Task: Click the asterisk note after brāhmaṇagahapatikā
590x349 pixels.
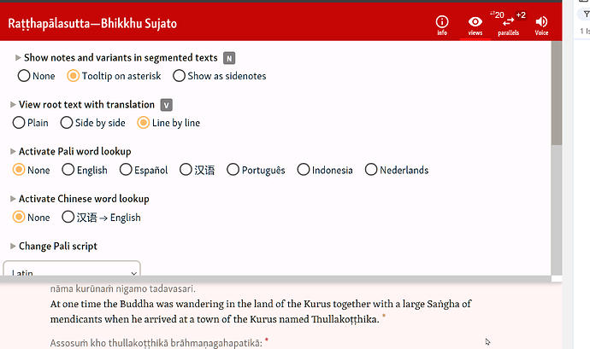Action: (267, 340)
